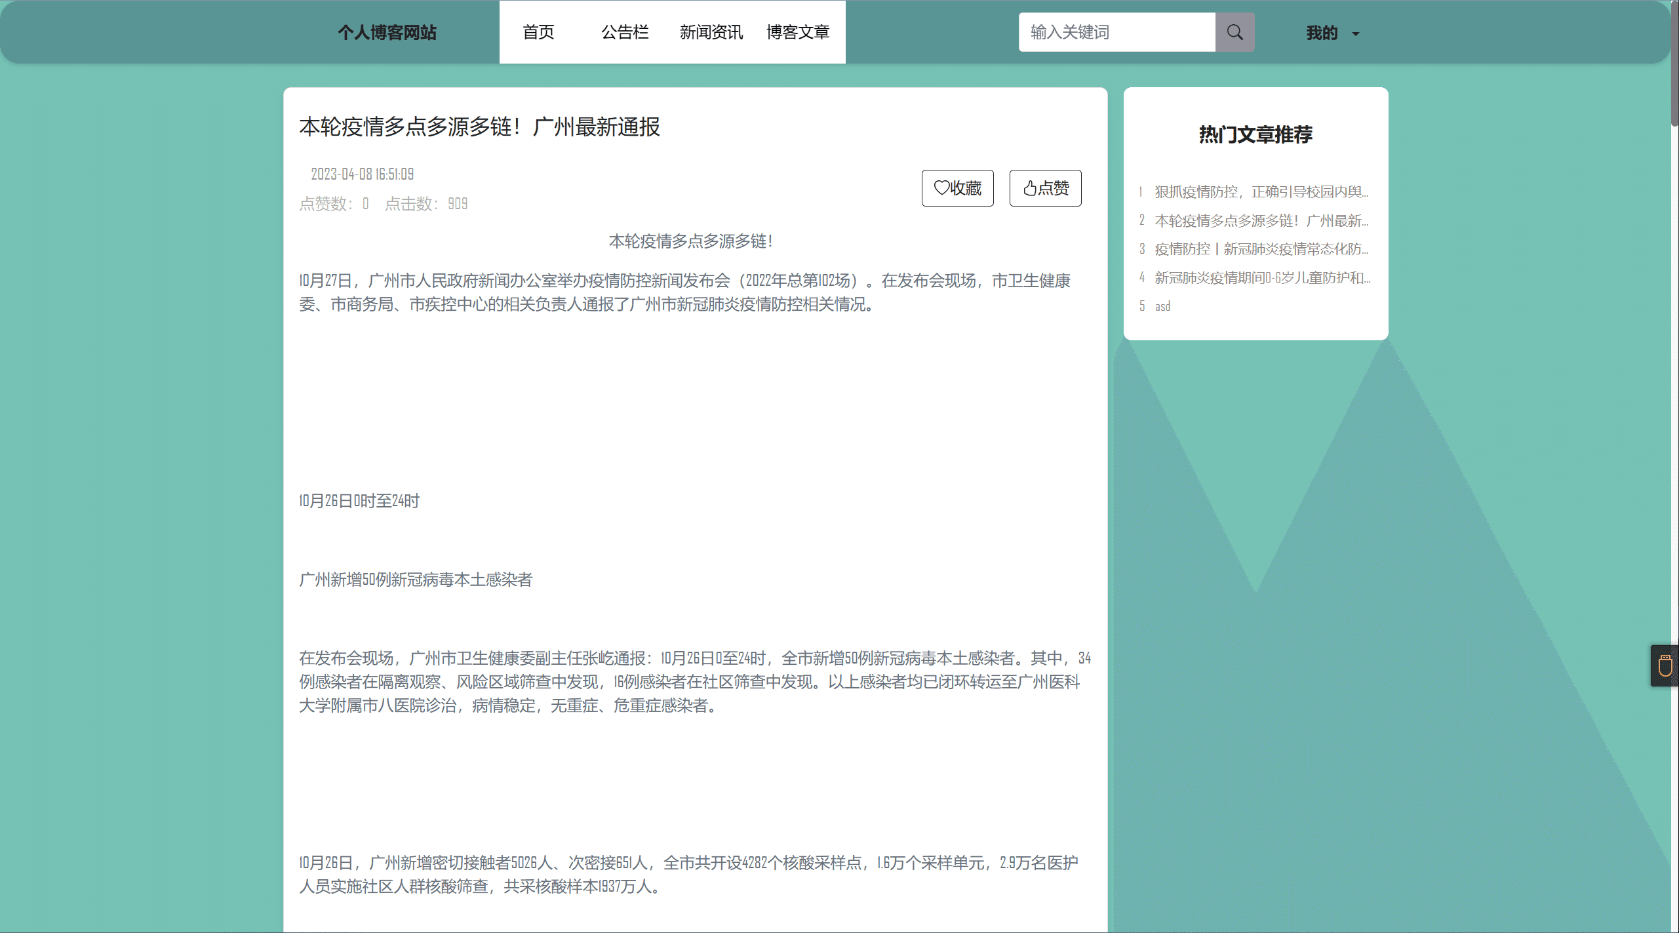
Task: Go to 首页 nav tab
Action: (x=538, y=32)
